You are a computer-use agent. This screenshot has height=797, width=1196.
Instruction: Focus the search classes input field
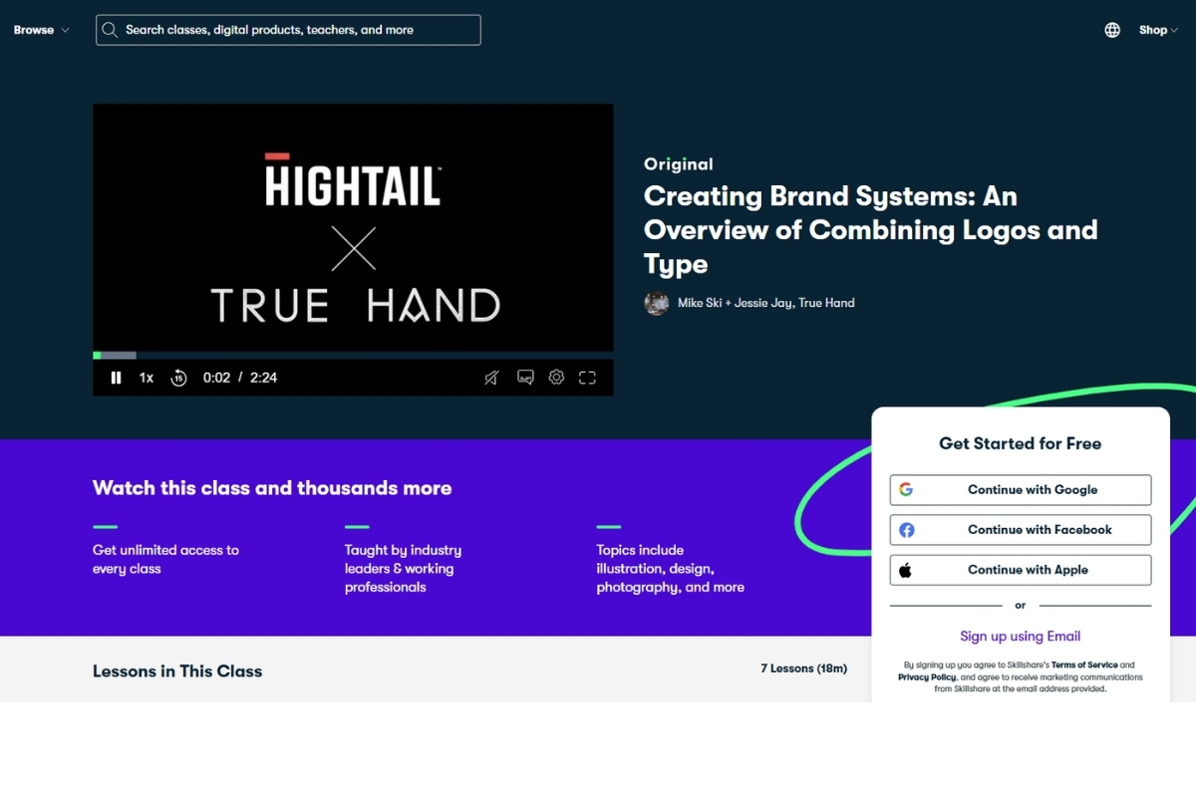299,30
